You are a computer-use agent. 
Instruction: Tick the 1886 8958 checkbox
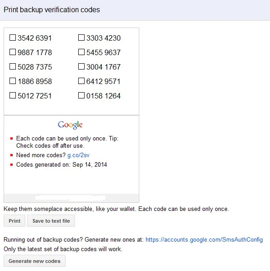pos(13,81)
